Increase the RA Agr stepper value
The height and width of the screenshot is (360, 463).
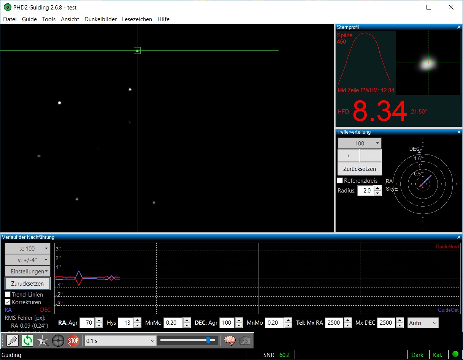point(99,321)
